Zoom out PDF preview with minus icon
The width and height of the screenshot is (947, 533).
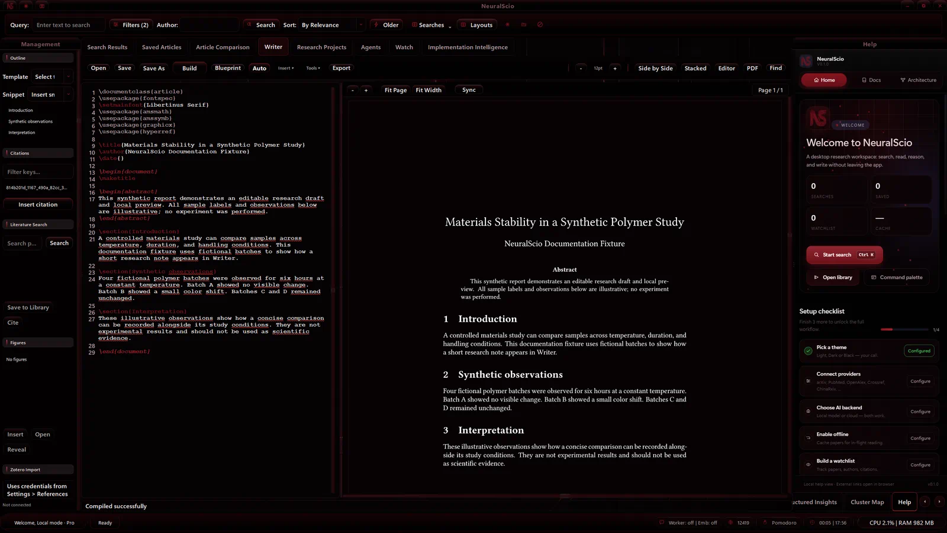(353, 90)
